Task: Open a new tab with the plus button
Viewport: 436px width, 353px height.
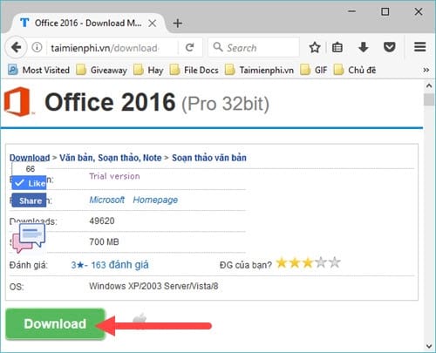Action: point(178,24)
